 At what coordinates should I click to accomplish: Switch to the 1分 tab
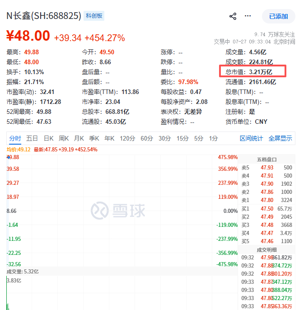(214, 138)
